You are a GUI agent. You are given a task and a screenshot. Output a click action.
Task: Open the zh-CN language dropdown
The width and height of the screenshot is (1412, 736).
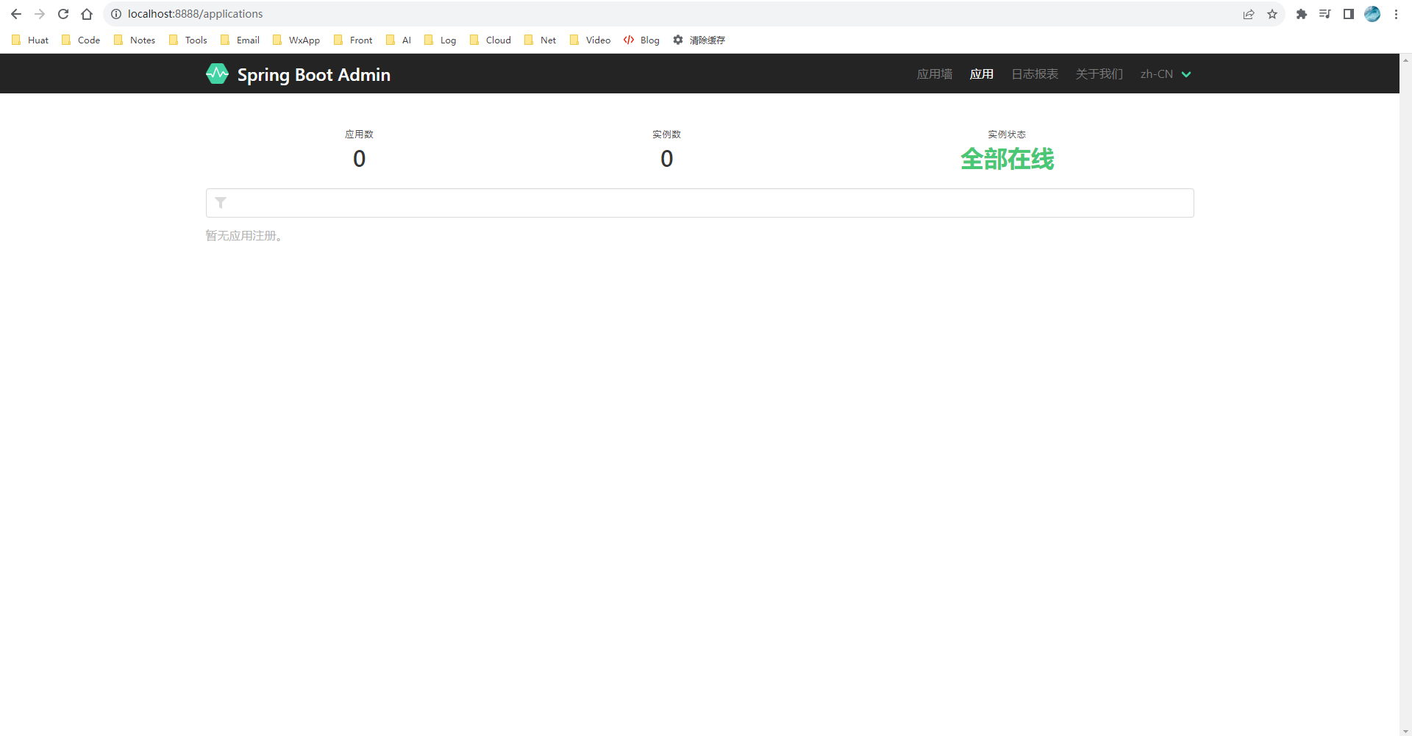point(1166,74)
